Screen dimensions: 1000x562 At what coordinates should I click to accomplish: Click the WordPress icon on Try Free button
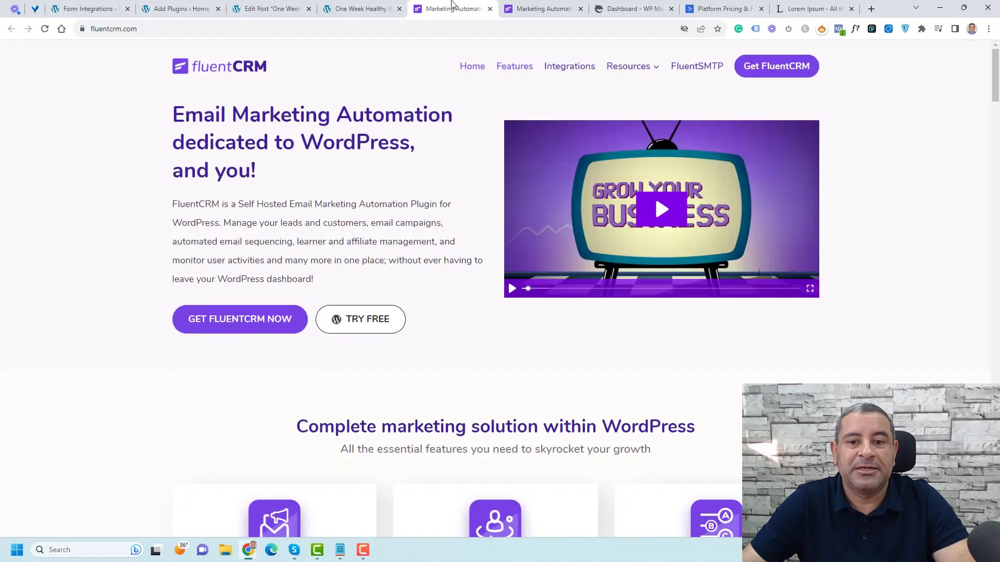click(336, 319)
